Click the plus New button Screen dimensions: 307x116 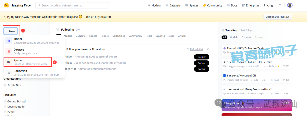pyautogui.click(x=11, y=31)
